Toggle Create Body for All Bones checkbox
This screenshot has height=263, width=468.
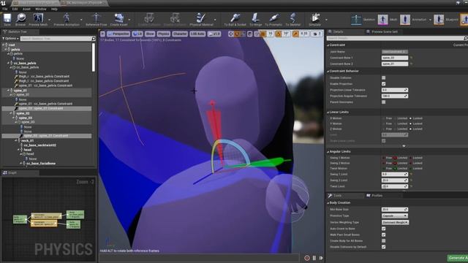click(383, 240)
